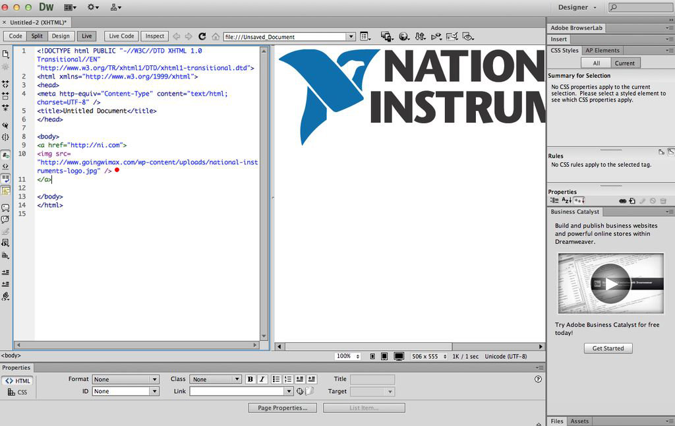
Task: Click the Text Outdent icon in Properties
Action: [300, 379]
